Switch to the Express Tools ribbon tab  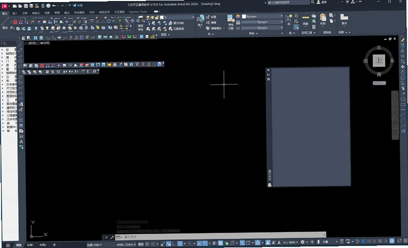138,12
